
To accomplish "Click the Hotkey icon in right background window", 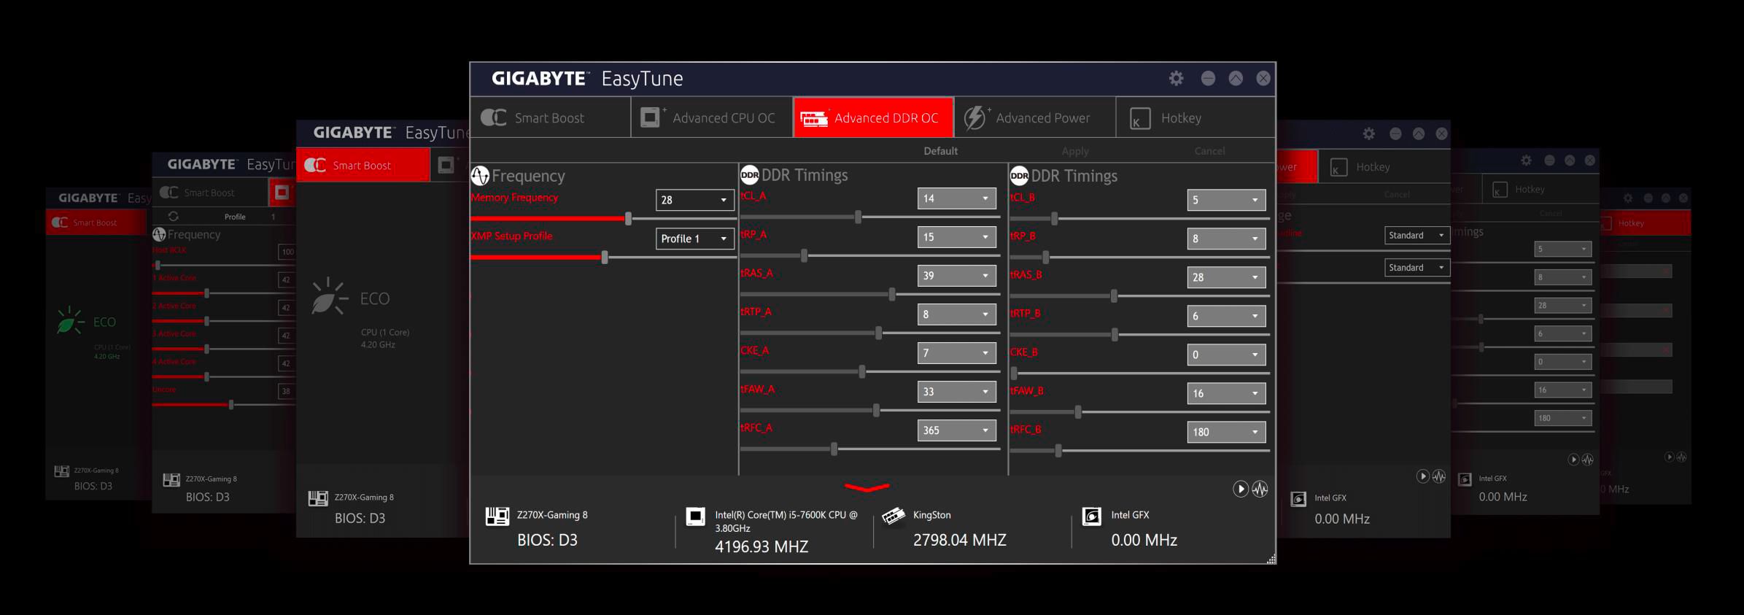I will coord(1338,168).
